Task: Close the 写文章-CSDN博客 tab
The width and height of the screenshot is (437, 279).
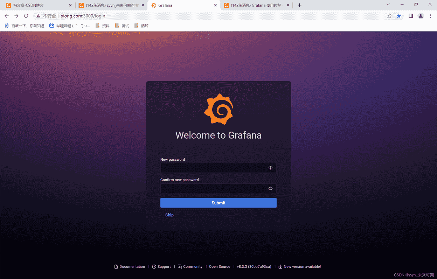Action: click(x=70, y=5)
